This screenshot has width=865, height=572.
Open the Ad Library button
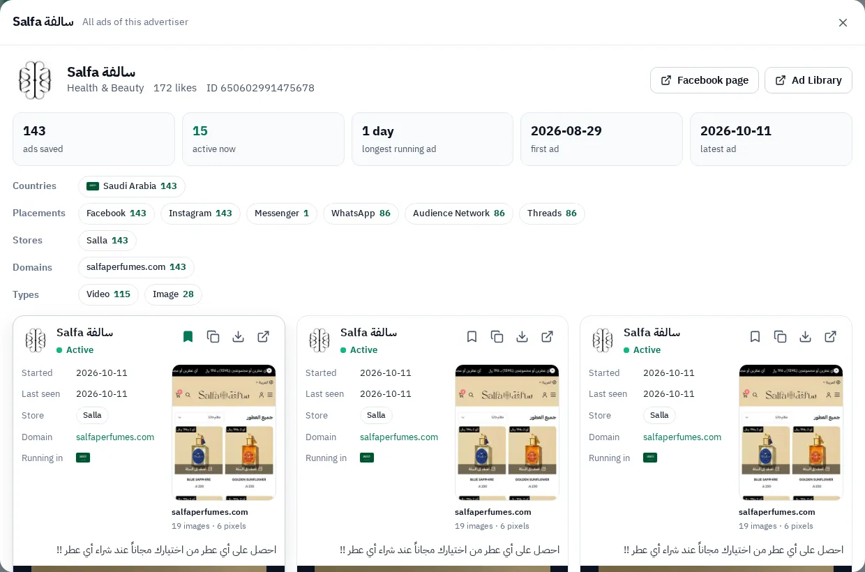(x=808, y=80)
